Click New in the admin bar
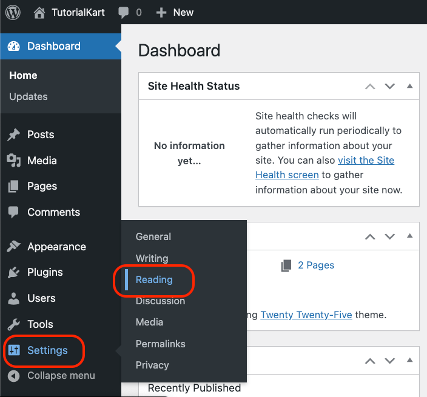The image size is (427, 397). [183, 13]
